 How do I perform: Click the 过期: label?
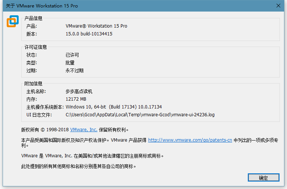31,70
